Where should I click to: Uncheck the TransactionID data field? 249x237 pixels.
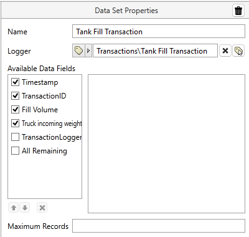tap(15, 96)
